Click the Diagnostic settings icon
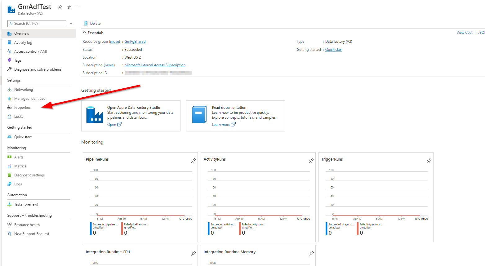 10,175
